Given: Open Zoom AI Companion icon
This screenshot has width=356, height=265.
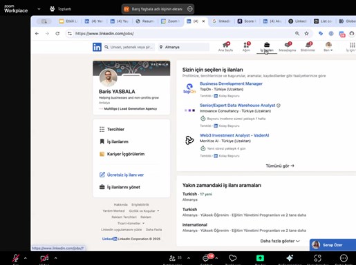Looking at the screenshot, I should point(290,258).
